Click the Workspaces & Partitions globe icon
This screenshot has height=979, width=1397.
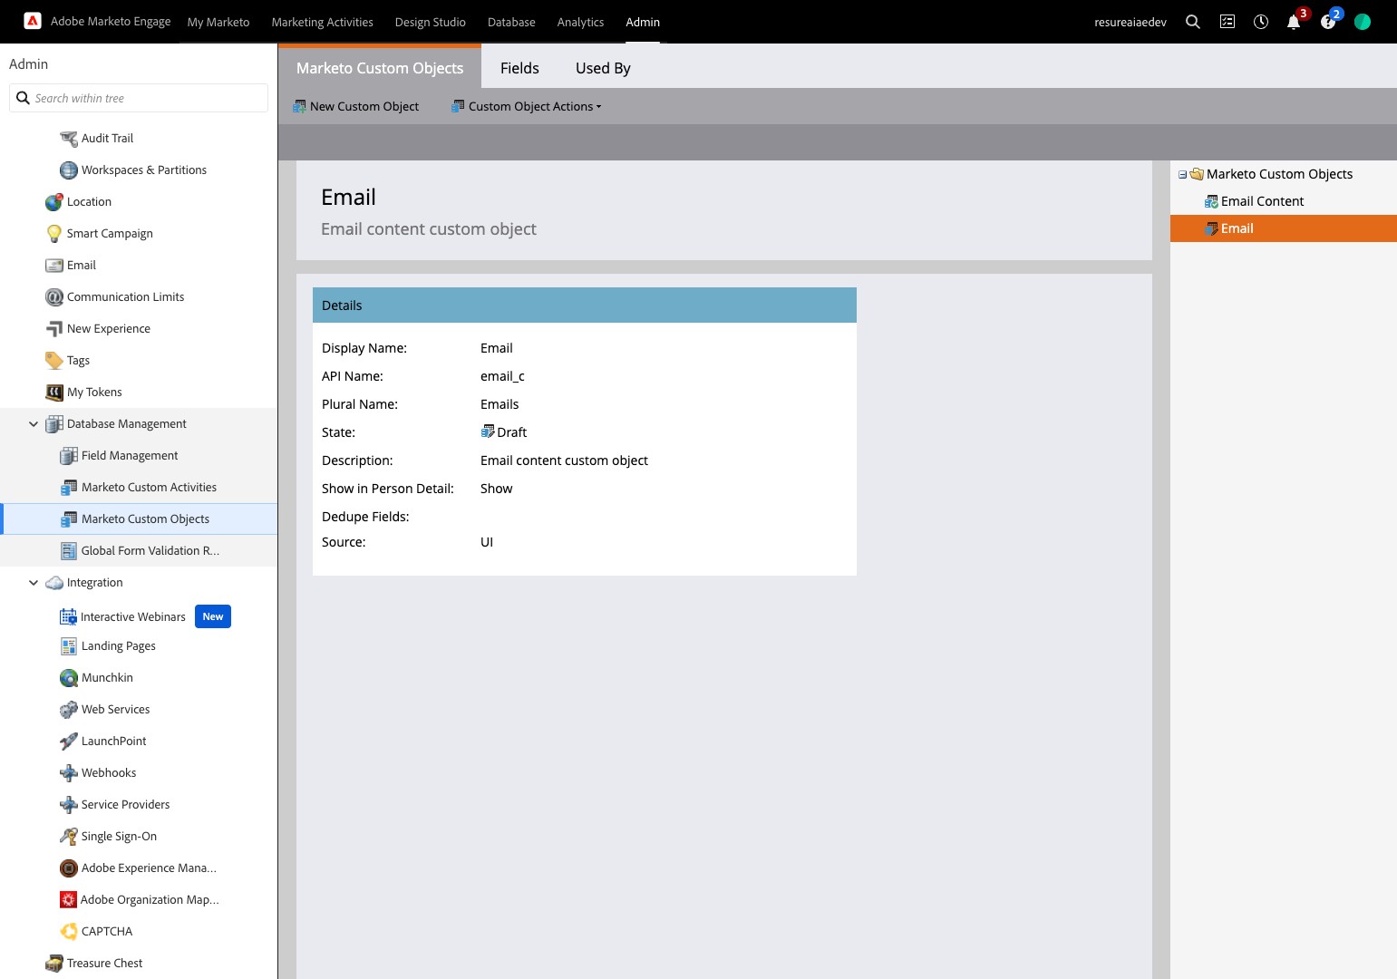click(x=69, y=170)
